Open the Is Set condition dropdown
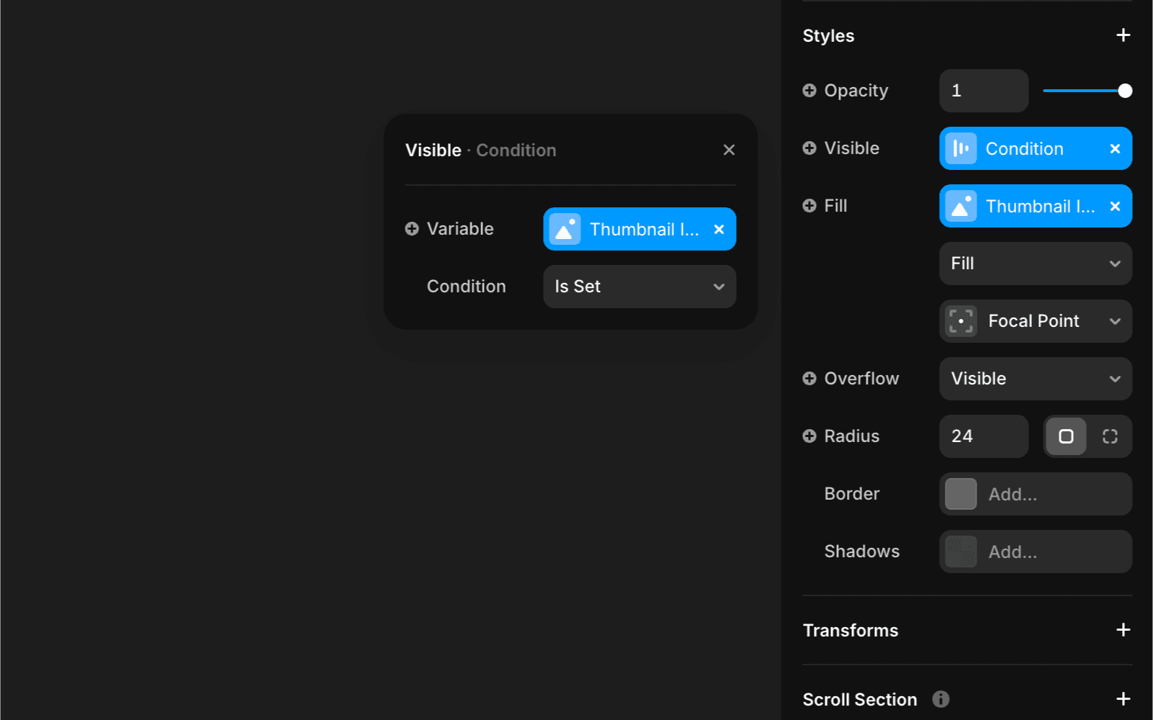Screen dimensions: 1153x720 [x=638, y=287]
